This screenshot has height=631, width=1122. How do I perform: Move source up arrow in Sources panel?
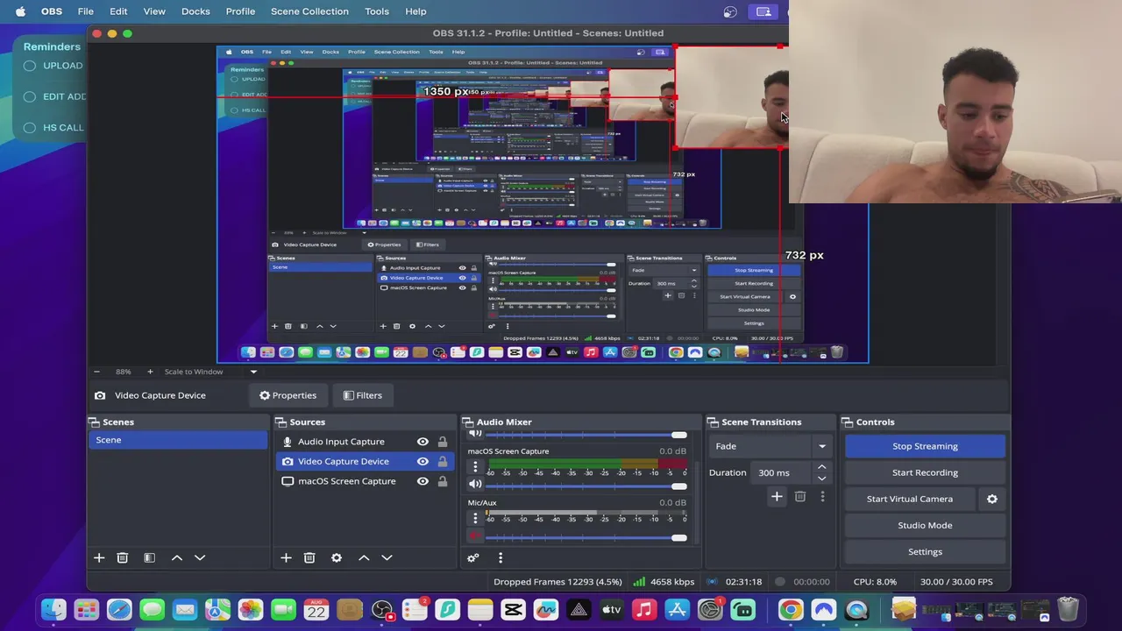click(364, 557)
